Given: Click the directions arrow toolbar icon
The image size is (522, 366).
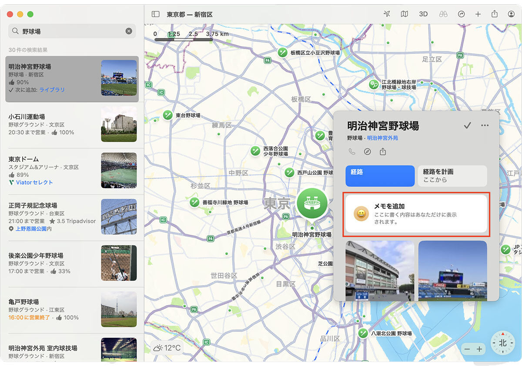Looking at the screenshot, I should (462, 14).
